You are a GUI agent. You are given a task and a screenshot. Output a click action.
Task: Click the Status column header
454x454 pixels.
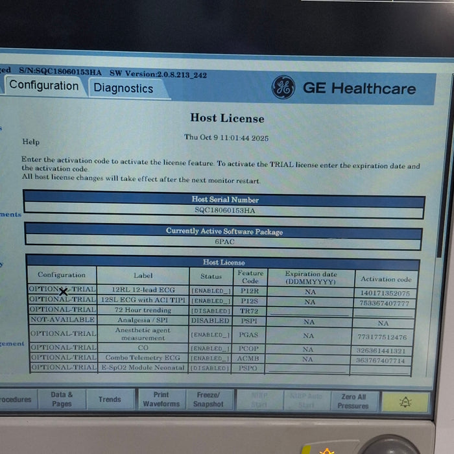click(x=211, y=276)
